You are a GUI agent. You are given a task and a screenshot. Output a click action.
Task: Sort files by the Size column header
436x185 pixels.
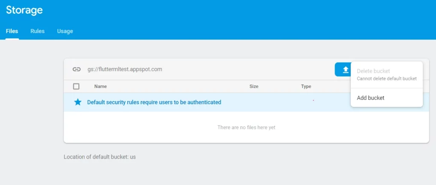pos(254,86)
